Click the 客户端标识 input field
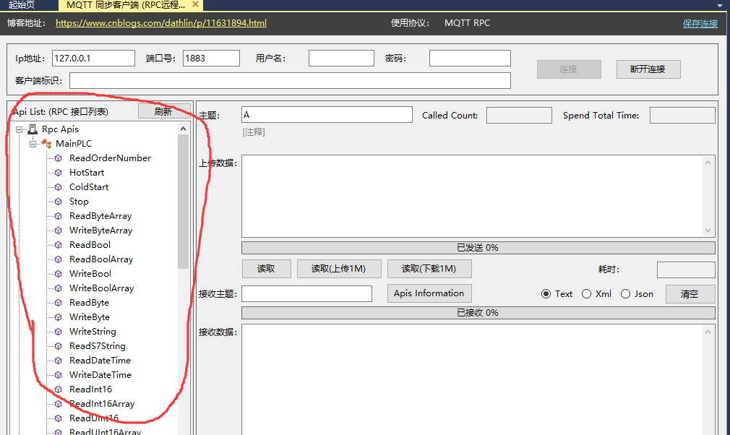 [x=289, y=80]
